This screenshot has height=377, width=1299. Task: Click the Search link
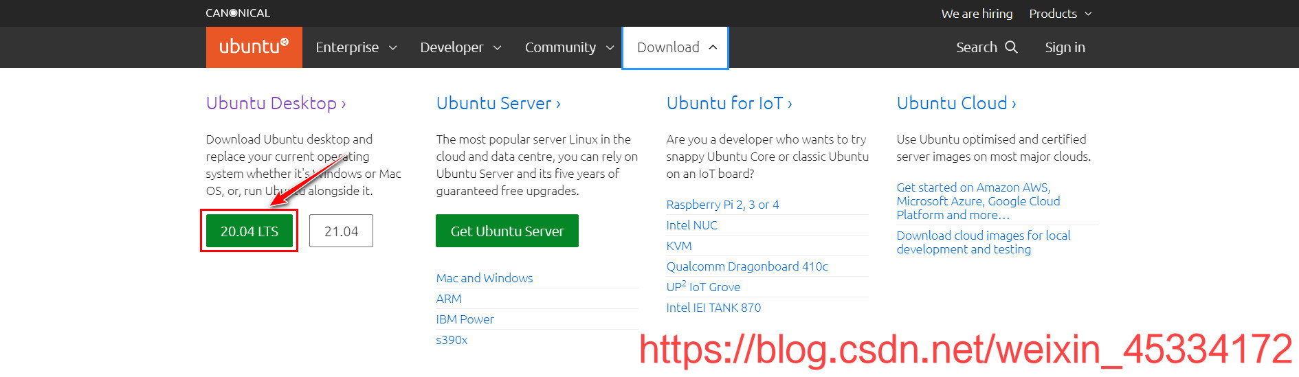pos(986,47)
